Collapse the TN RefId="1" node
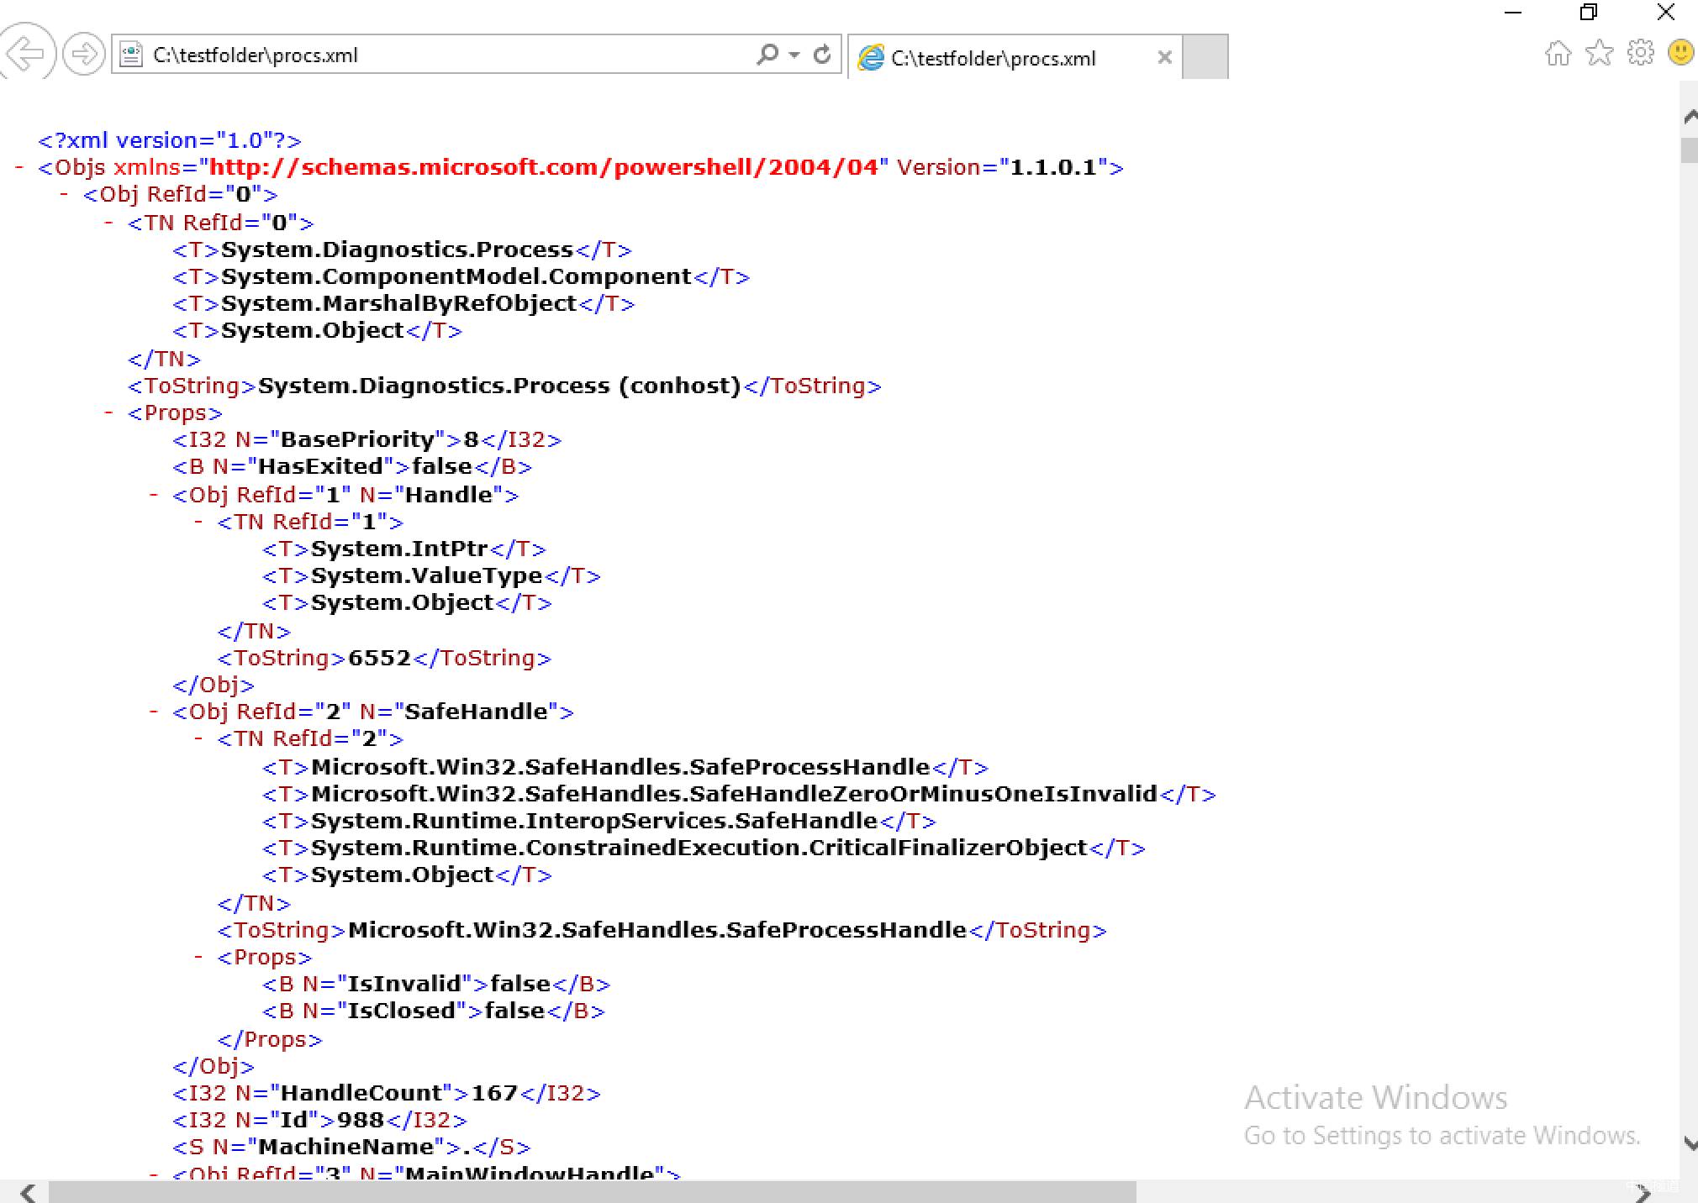Image resolution: width=1698 pixels, height=1203 pixels. coord(198,522)
